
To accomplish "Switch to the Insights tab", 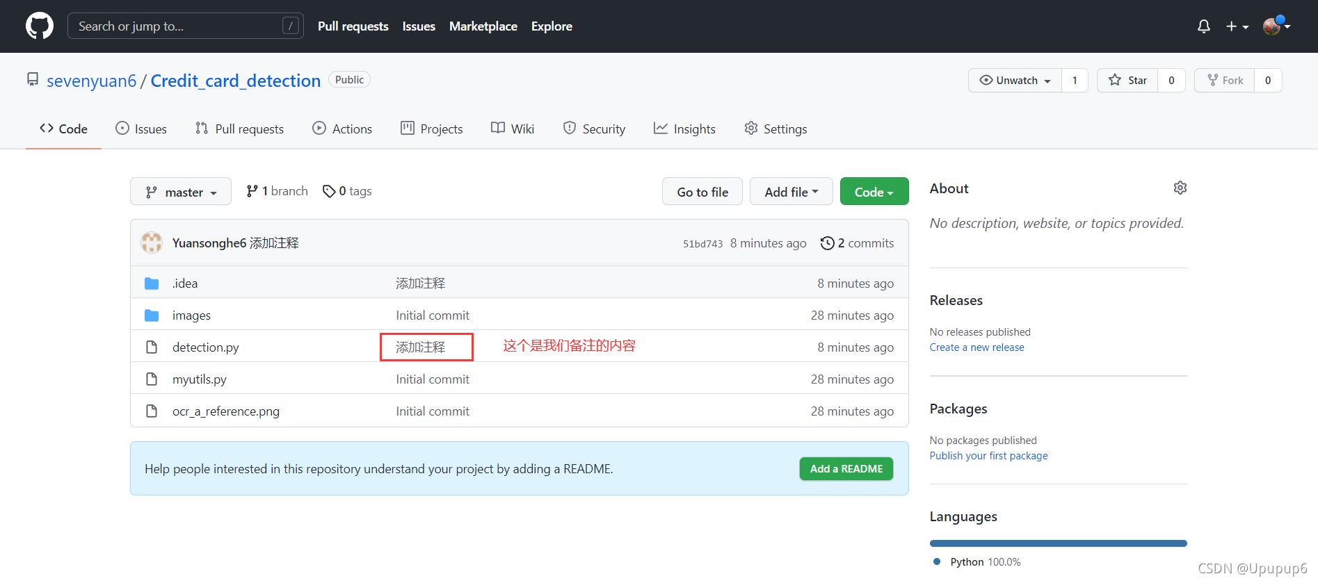I will pos(684,129).
